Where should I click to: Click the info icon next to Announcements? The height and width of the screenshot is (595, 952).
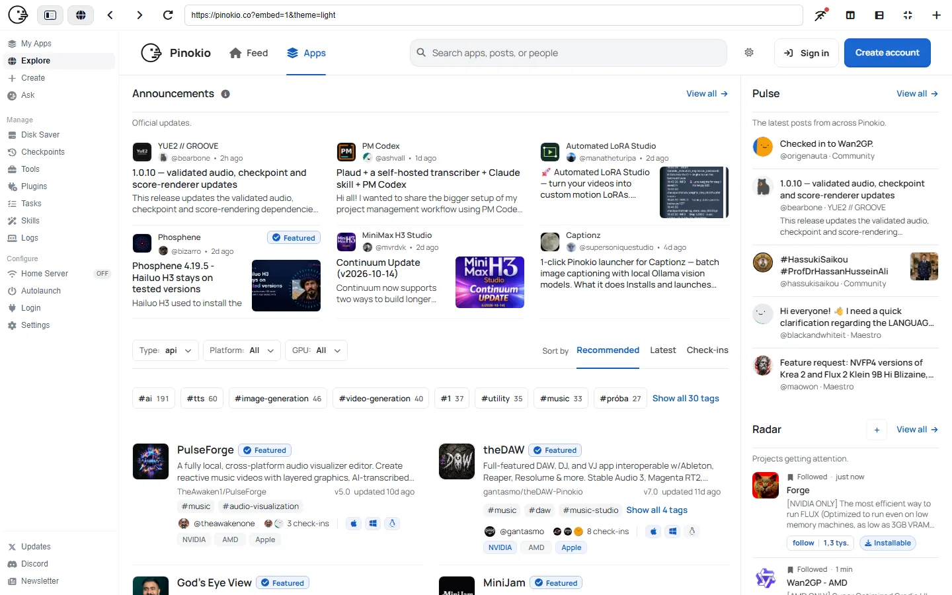point(225,94)
